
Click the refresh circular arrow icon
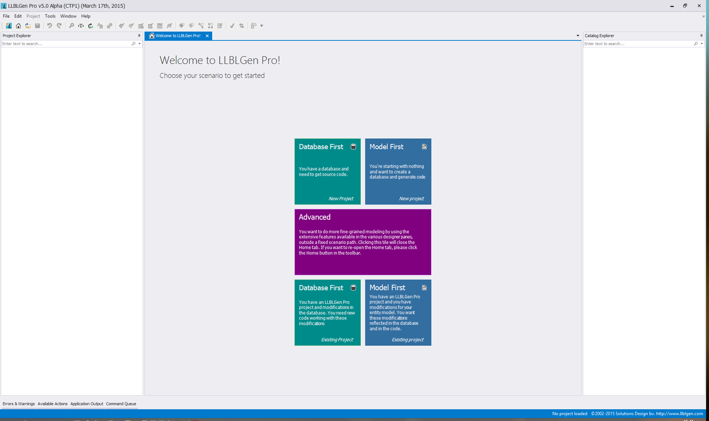pos(90,26)
